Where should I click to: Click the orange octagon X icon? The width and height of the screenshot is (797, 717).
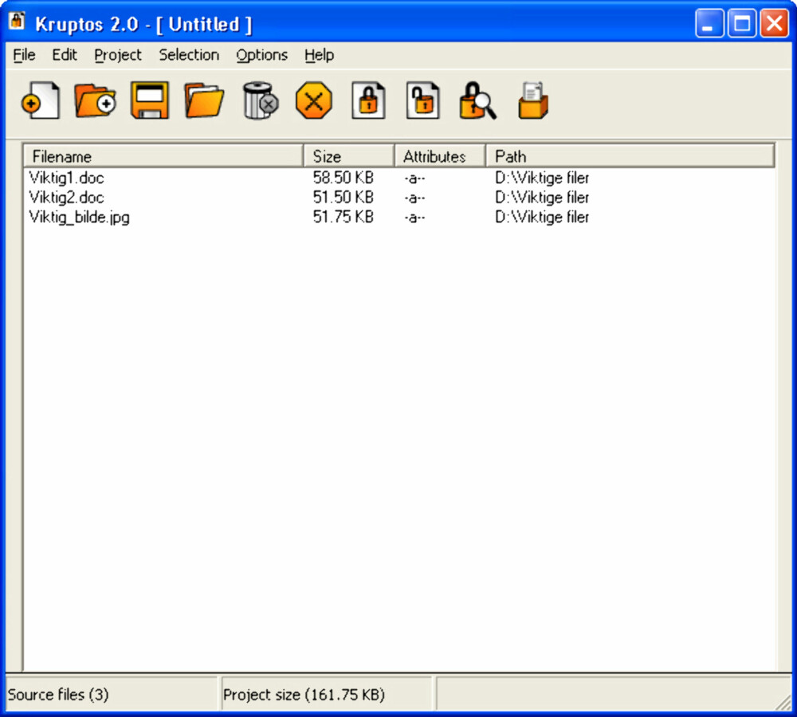click(x=313, y=100)
